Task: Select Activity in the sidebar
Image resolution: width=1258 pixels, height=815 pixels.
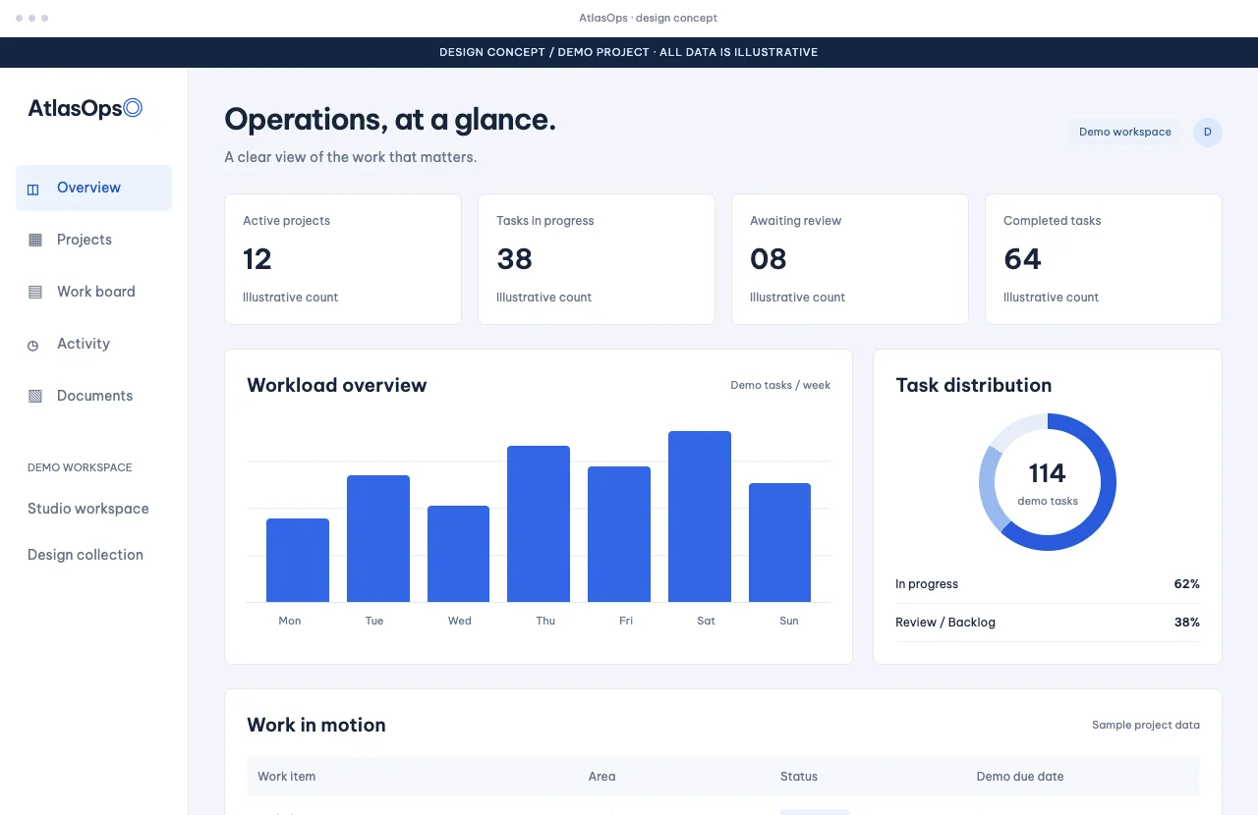Action: (x=93, y=344)
